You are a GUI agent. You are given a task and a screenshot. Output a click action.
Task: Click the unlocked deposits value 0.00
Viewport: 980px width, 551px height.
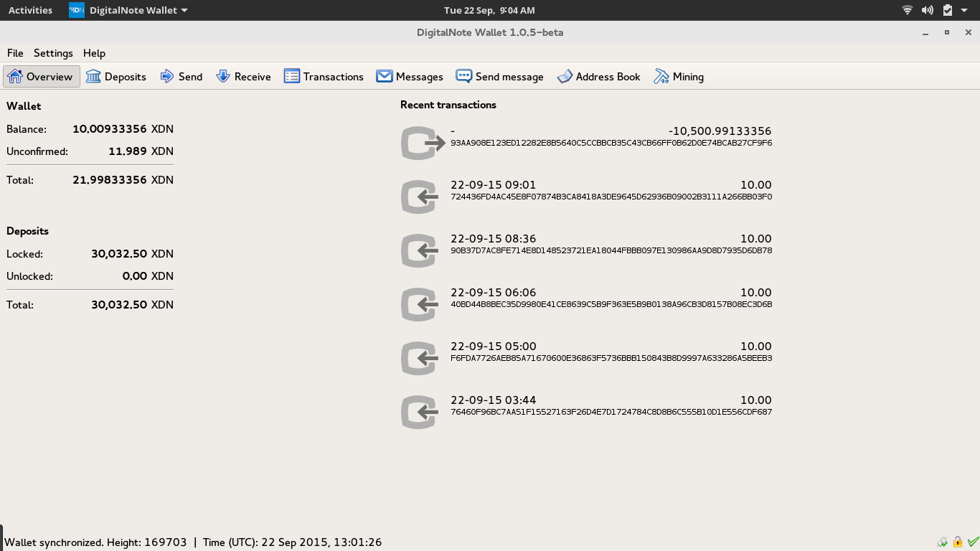[135, 276]
